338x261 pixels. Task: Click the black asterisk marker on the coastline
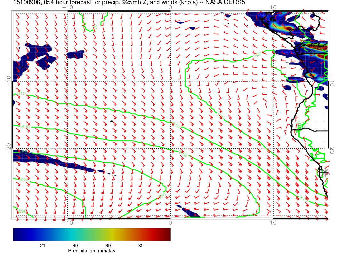[x=325, y=172]
